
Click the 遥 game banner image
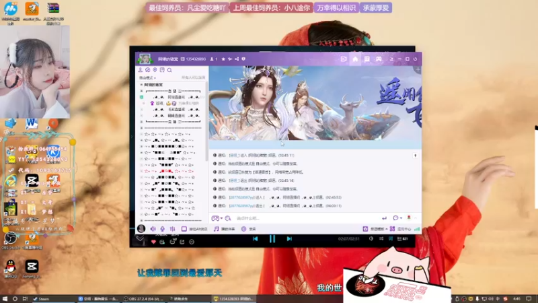[x=315, y=103]
